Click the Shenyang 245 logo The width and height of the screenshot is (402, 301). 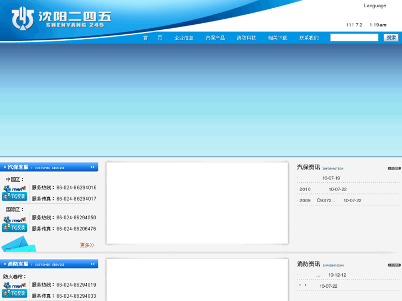61,18
